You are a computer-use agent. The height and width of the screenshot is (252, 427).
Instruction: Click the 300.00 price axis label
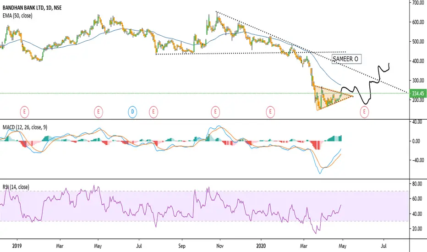(x=418, y=80)
